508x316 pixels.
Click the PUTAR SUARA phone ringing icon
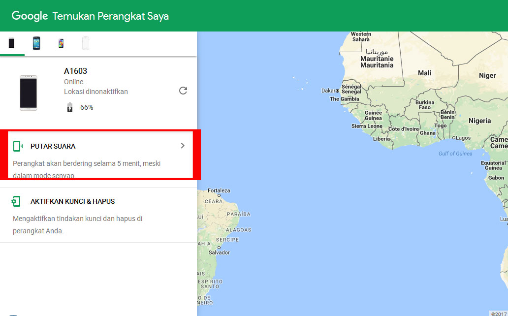click(x=18, y=146)
